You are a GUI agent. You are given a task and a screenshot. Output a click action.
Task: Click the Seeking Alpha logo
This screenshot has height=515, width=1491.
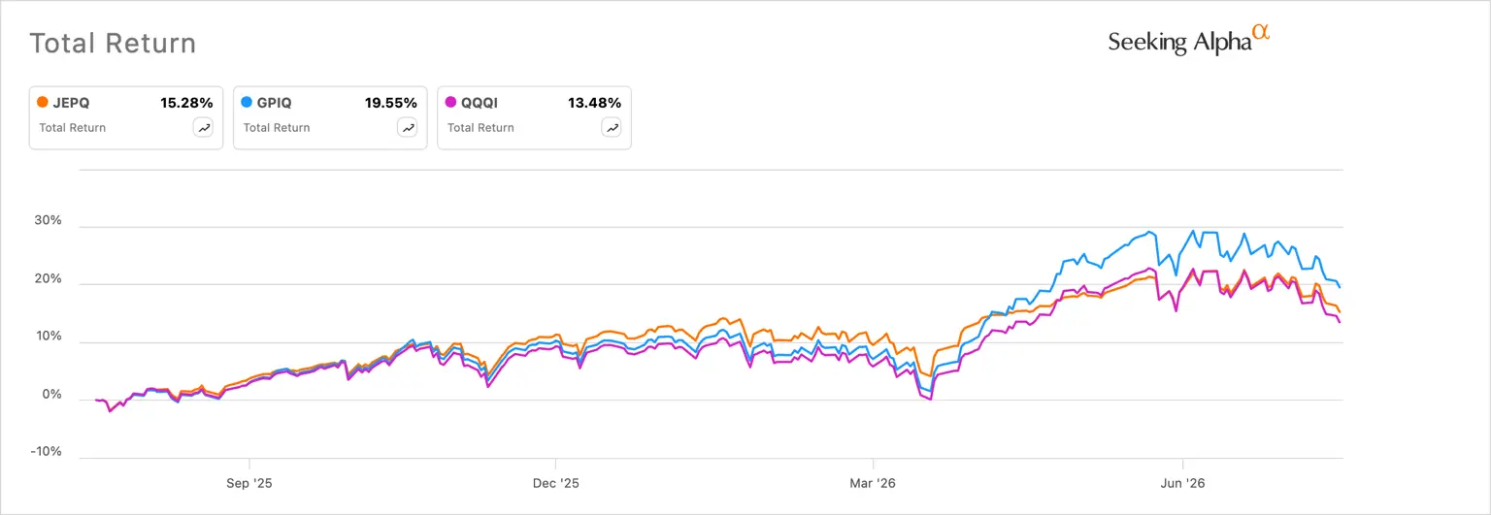click(x=1189, y=40)
